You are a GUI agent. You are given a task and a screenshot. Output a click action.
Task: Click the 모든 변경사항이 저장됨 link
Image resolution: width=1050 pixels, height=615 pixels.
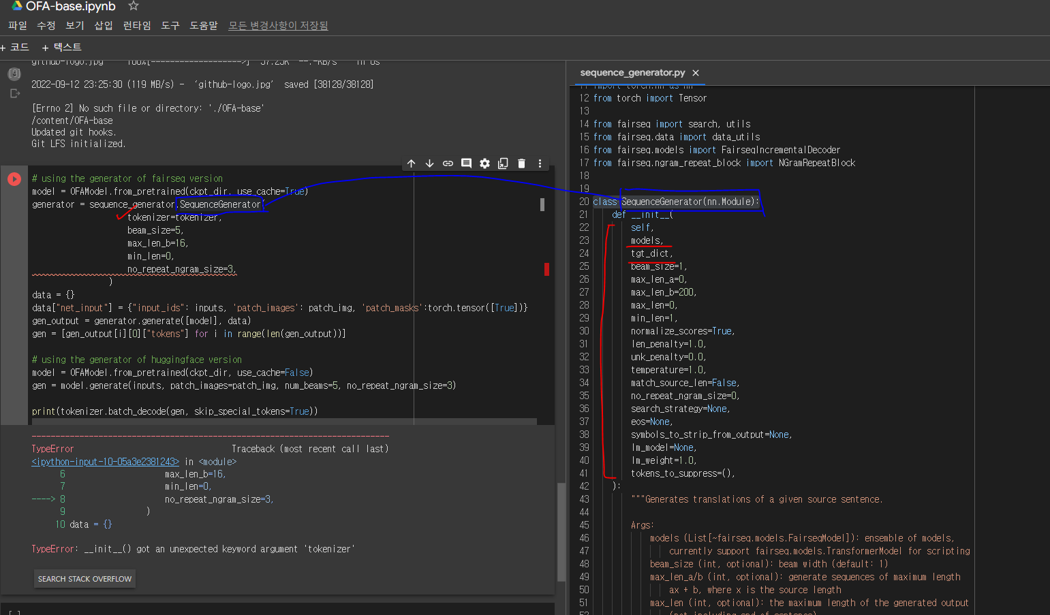277,25
